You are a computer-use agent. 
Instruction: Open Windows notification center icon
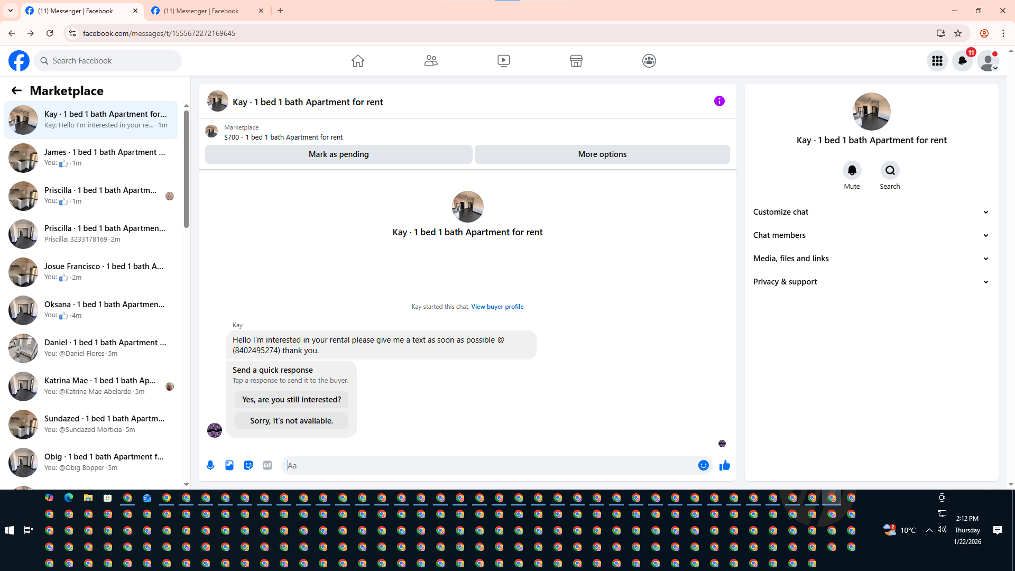click(x=998, y=530)
